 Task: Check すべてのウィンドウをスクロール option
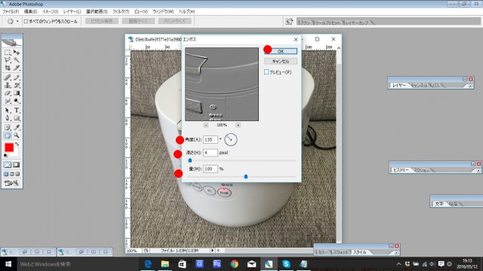coord(26,21)
